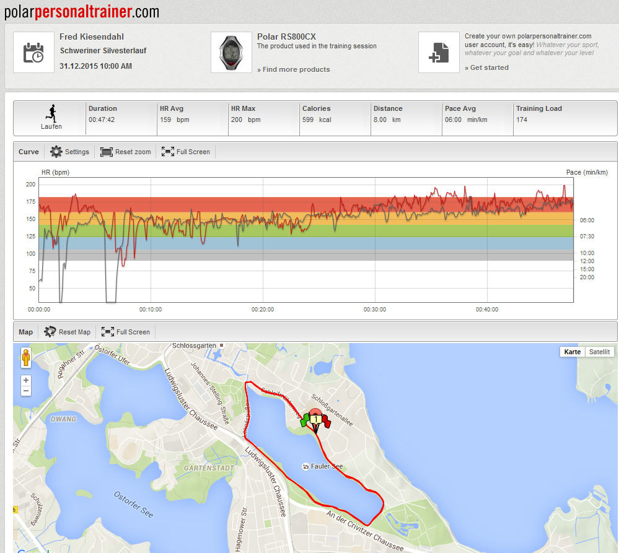Open curve Settings gear icon
This screenshot has height=553, width=619.
point(56,152)
